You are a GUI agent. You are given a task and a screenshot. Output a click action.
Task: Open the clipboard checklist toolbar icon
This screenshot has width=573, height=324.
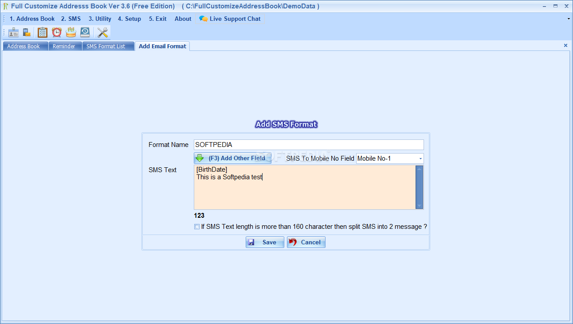[43, 32]
